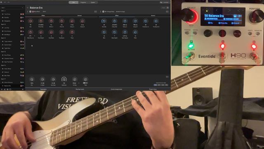
Task: Select the MicroPitch General tab
Action: 80,16
